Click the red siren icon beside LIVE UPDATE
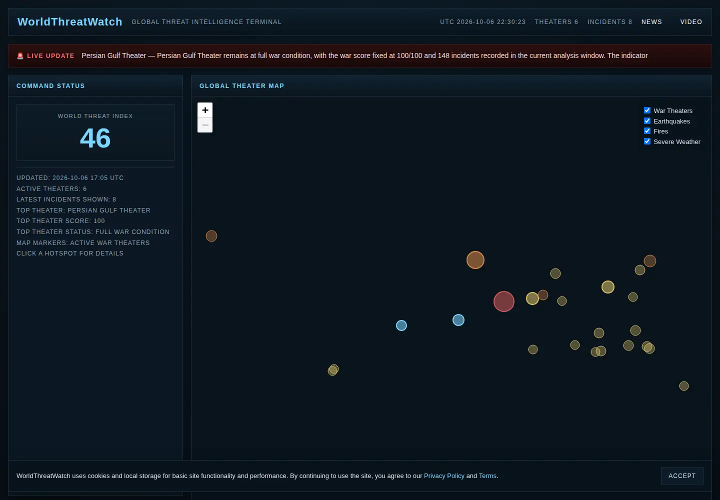This screenshot has height=500, width=720. coord(20,56)
